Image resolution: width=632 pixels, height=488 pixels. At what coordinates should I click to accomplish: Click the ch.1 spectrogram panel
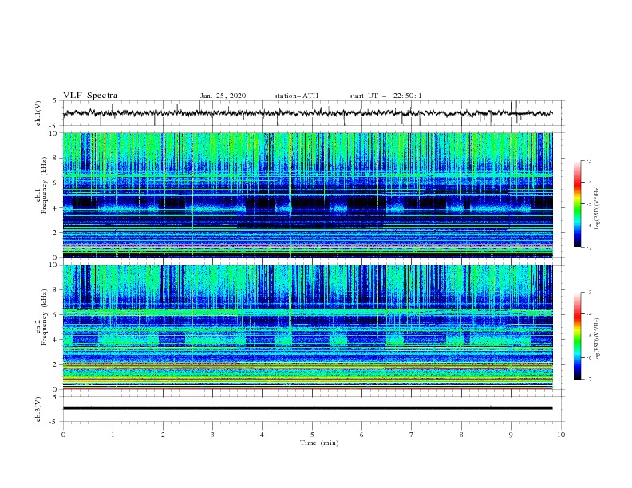point(308,195)
